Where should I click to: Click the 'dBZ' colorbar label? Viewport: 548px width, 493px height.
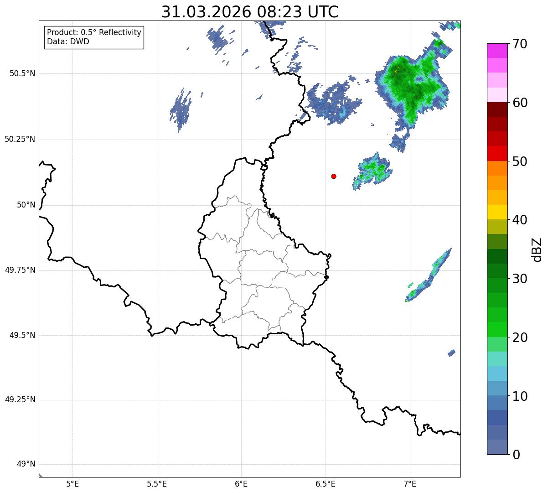tap(537, 249)
